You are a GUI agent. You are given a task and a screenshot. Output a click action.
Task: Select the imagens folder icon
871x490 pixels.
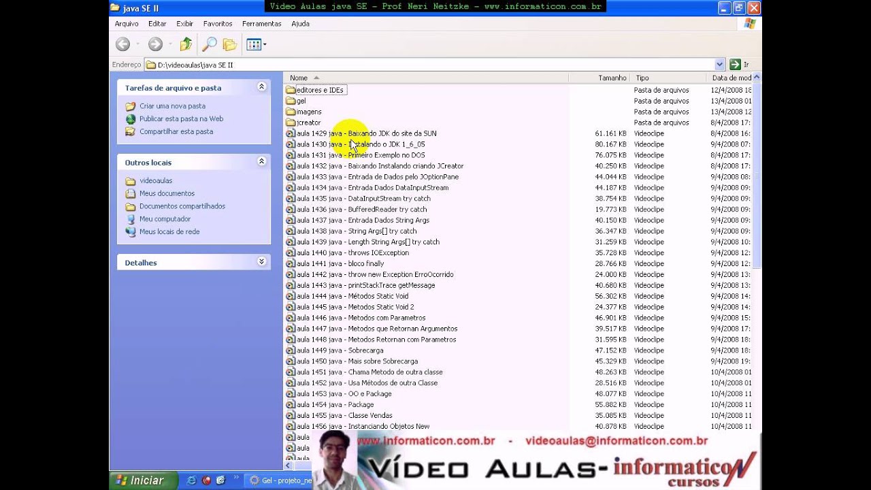(x=291, y=112)
